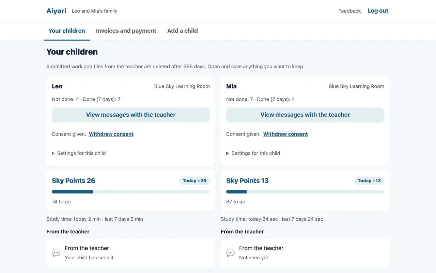Click the Aiyori logo
Image resolution: width=436 pixels, height=273 pixels.
pos(56,11)
